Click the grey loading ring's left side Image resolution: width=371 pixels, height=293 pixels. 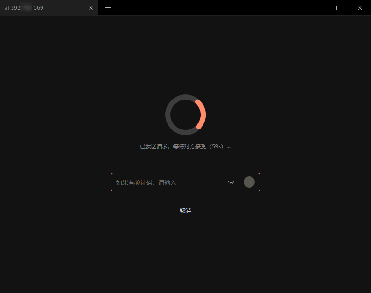pos(168,115)
